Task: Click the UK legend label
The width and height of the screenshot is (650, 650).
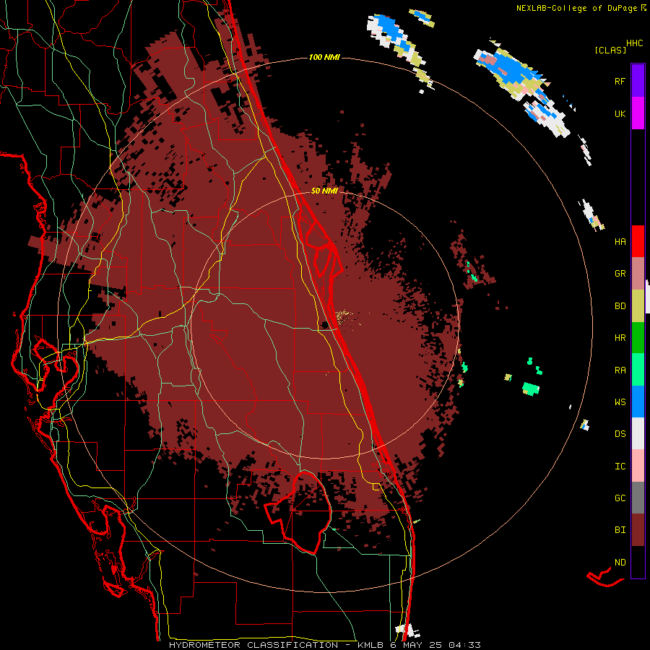Action: click(620, 113)
